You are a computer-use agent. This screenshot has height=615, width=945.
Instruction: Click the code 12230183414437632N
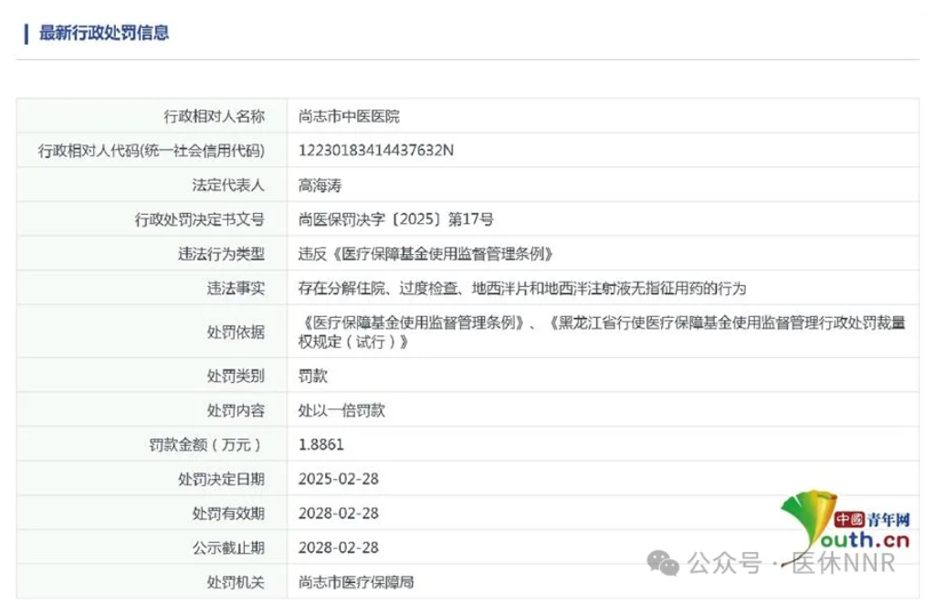376,150
